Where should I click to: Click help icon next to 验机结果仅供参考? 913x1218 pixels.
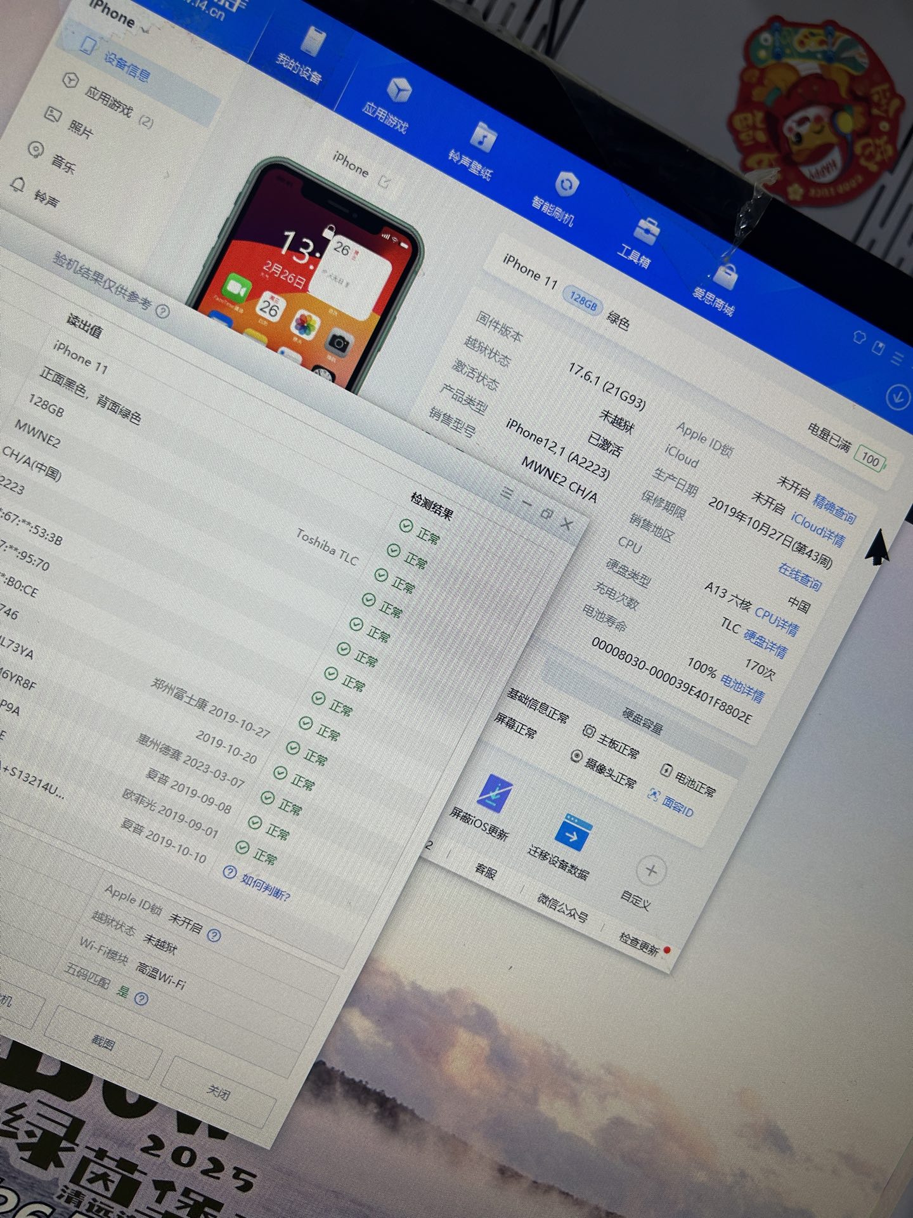164,311
